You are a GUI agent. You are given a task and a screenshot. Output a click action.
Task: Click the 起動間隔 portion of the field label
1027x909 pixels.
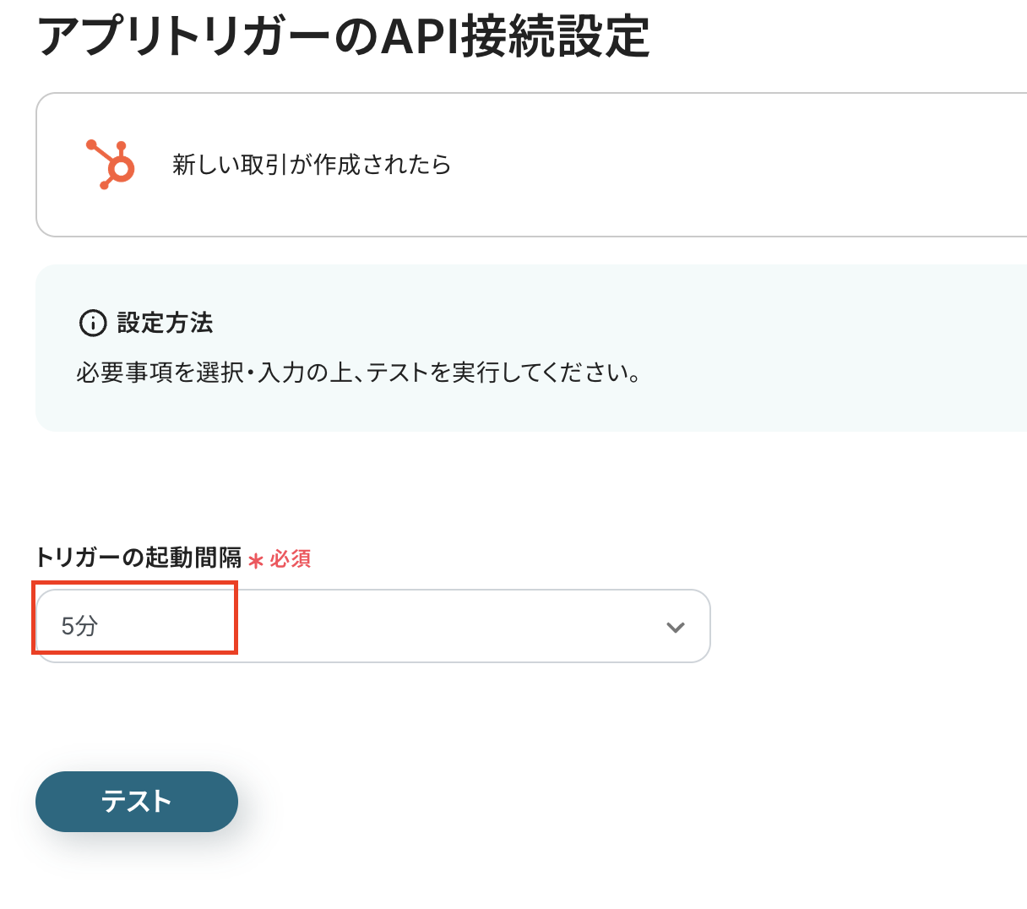194,558
